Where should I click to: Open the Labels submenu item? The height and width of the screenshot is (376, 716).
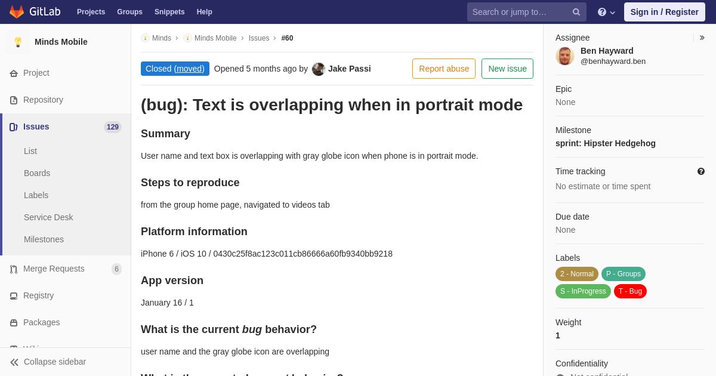36,195
